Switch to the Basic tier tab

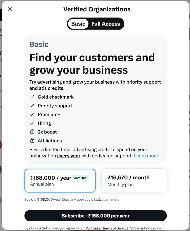tap(78, 24)
